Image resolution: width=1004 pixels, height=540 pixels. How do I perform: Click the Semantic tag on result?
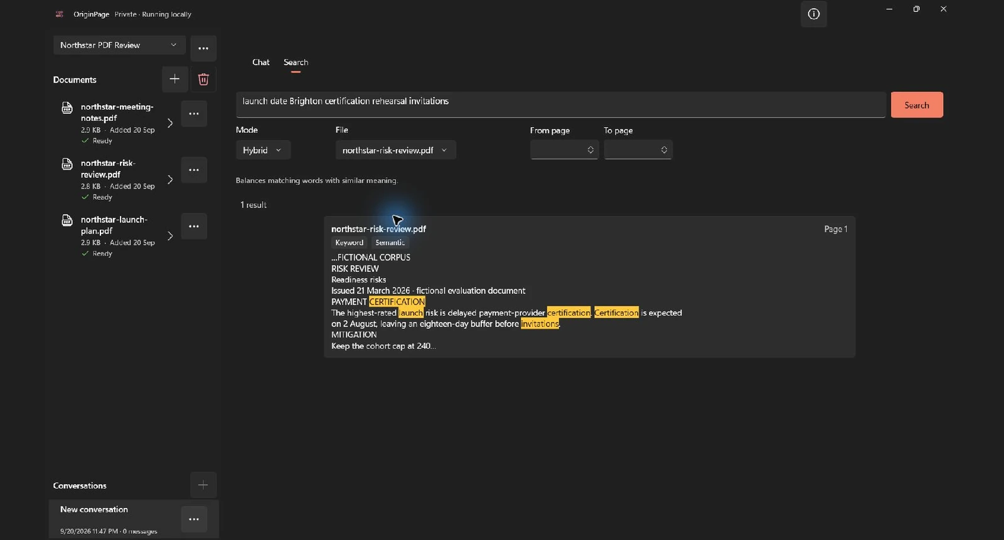coord(390,243)
